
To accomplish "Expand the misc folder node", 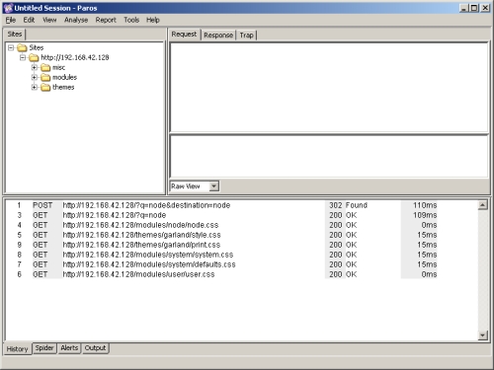I will pyautogui.click(x=35, y=67).
